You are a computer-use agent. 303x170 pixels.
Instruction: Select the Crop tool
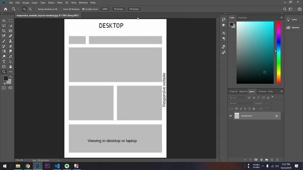pyautogui.click(x=4, y=31)
